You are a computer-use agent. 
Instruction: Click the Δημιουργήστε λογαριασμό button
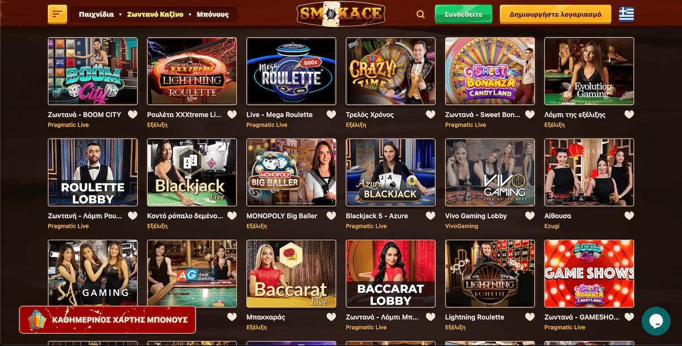[x=555, y=14]
